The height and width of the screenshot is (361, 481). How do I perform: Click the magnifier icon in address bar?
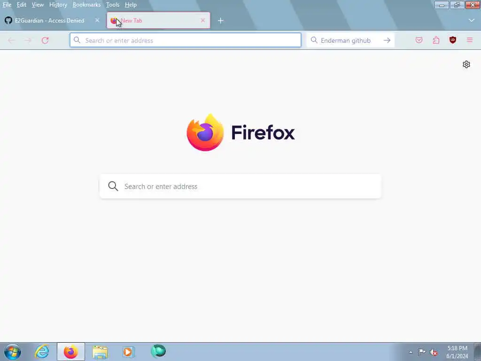click(x=77, y=40)
